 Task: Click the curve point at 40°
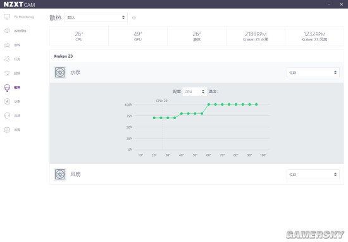point(182,113)
